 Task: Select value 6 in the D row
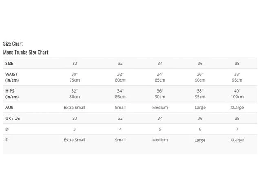click(200, 129)
